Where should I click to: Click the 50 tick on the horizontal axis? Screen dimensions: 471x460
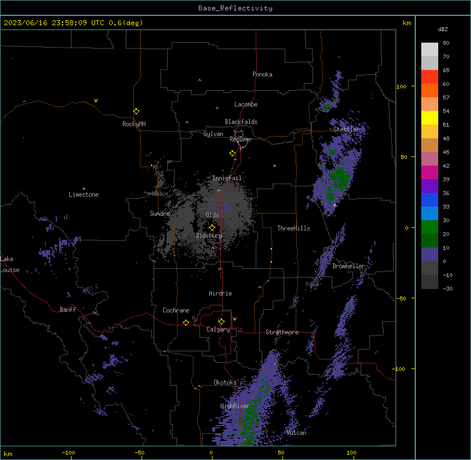281,453
